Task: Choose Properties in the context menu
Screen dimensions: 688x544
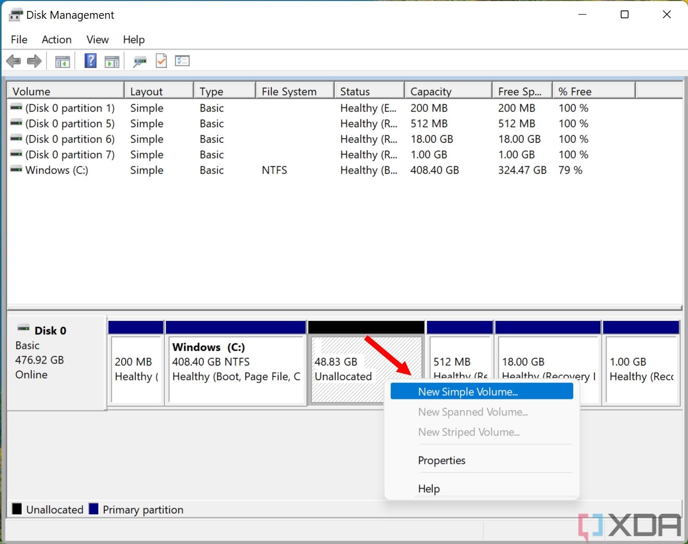Action: click(x=441, y=461)
